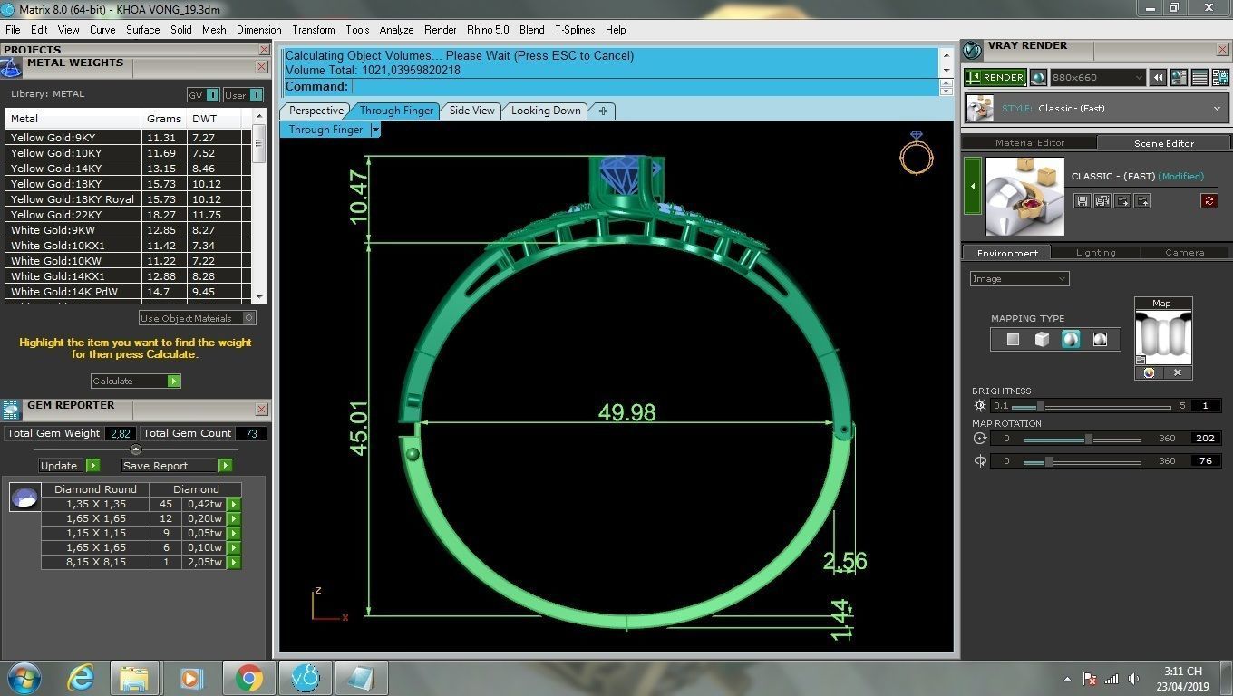Click the metal list scrollbar down arrow
This screenshot has height=696, width=1233.
point(259,297)
